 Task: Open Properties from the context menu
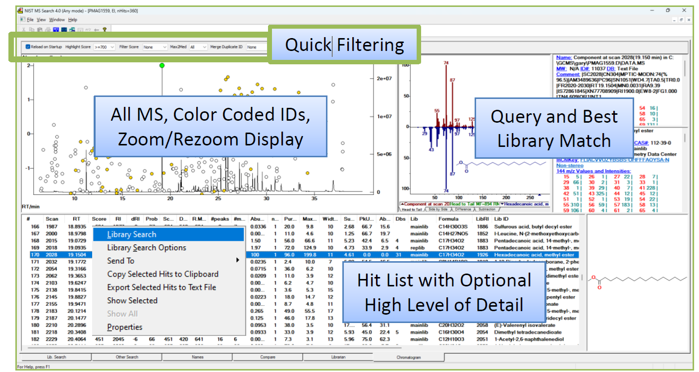click(x=168, y=327)
